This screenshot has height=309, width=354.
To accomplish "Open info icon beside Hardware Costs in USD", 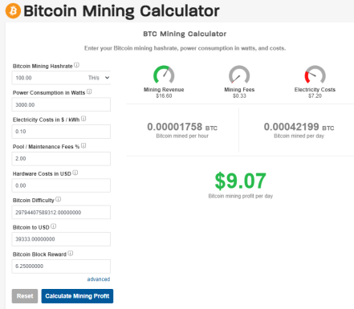I will coord(75,173).
